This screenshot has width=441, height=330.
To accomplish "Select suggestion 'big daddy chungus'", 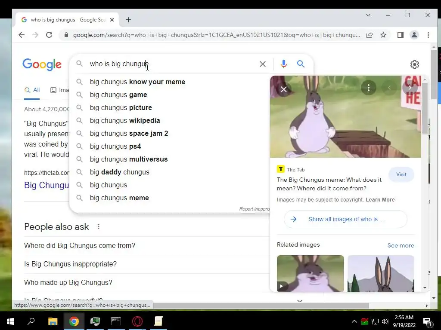I will [x=170, y=172].
